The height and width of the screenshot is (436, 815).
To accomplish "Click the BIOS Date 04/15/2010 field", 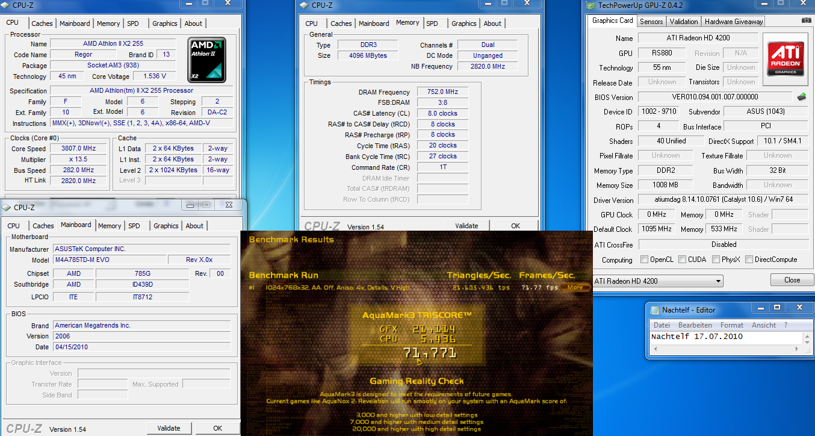I will tap(141, 347).
